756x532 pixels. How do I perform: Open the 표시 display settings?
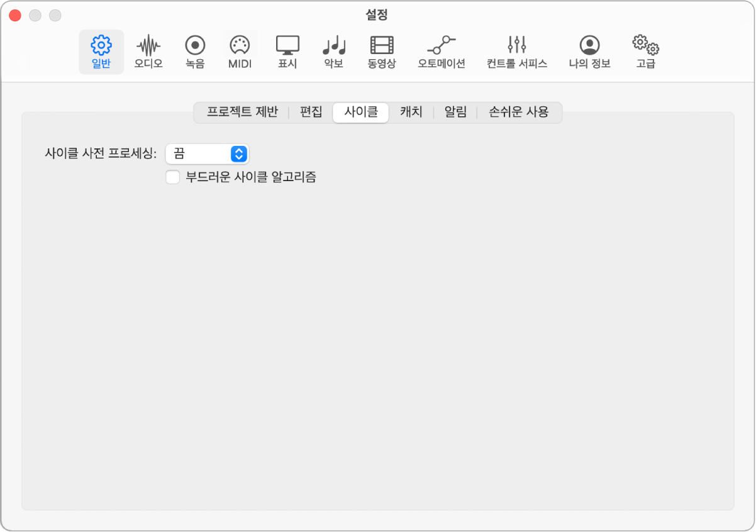click(x=287, y=52)
